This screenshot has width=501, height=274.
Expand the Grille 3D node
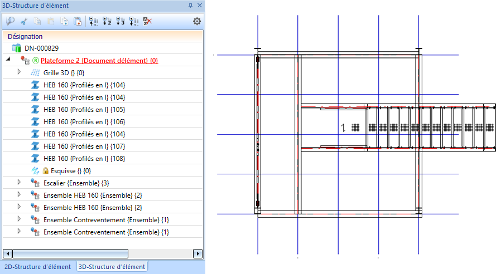[x=19, y=72]
